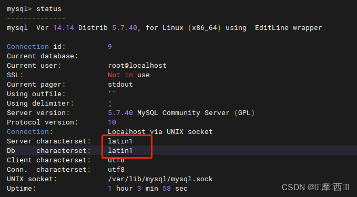Click the 'SSL:' label
Screen dimensions: 357x197
pos(15,75)
